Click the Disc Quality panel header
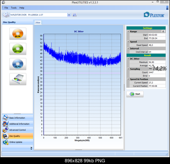 17,22
